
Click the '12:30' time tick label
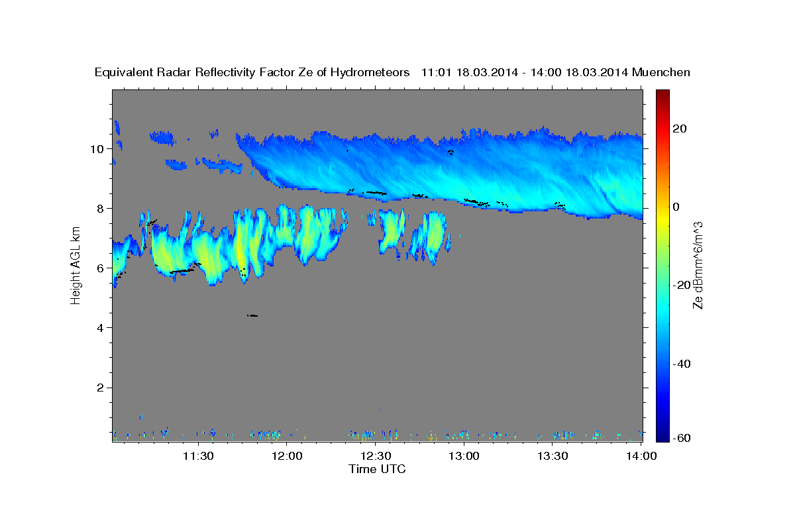[376, 456]
